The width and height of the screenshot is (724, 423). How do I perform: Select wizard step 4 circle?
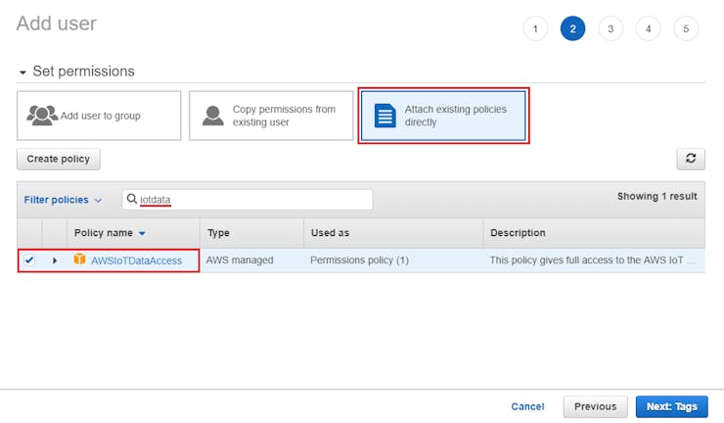tap(648, 28)
